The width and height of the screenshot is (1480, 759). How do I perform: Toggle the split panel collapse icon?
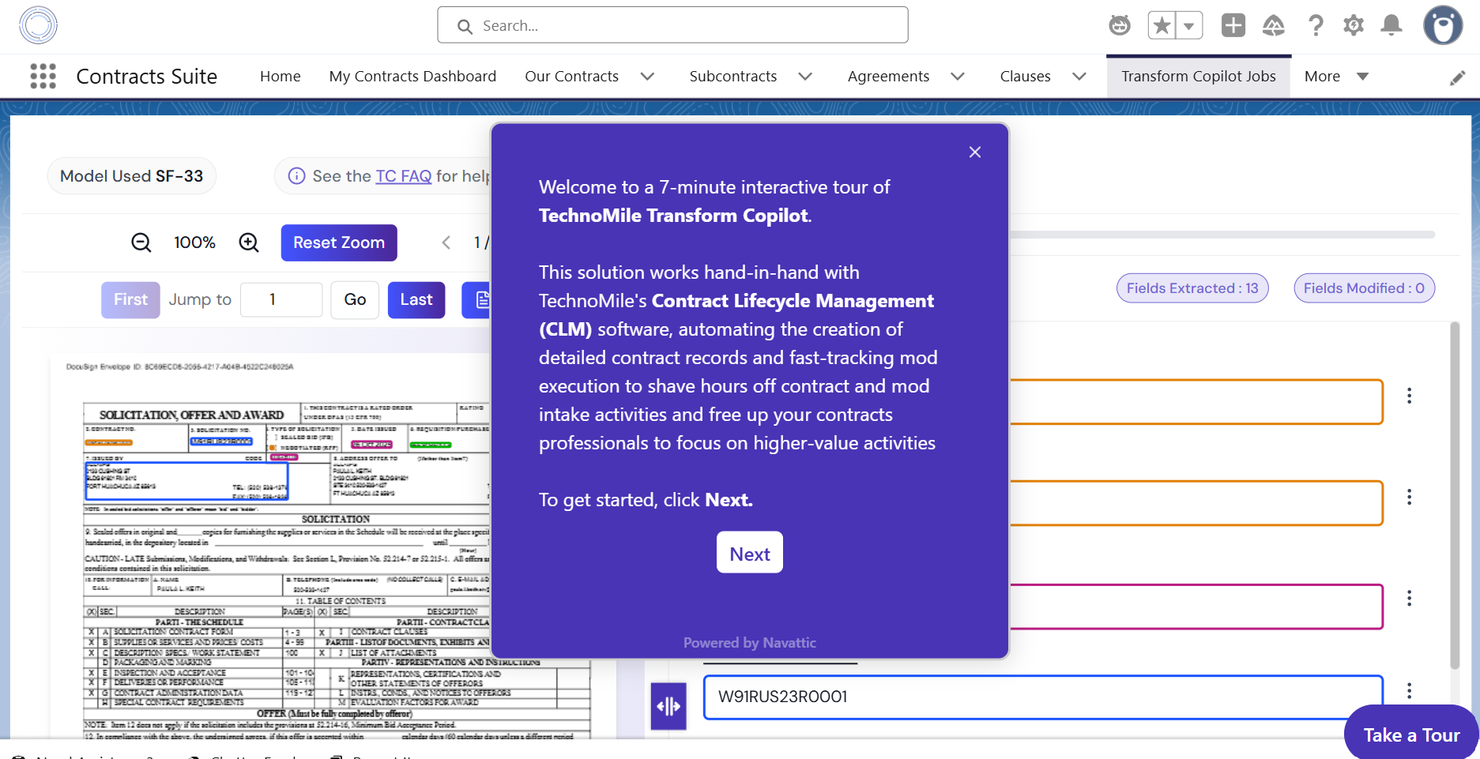pyautogui.click(x=668, y=706)
